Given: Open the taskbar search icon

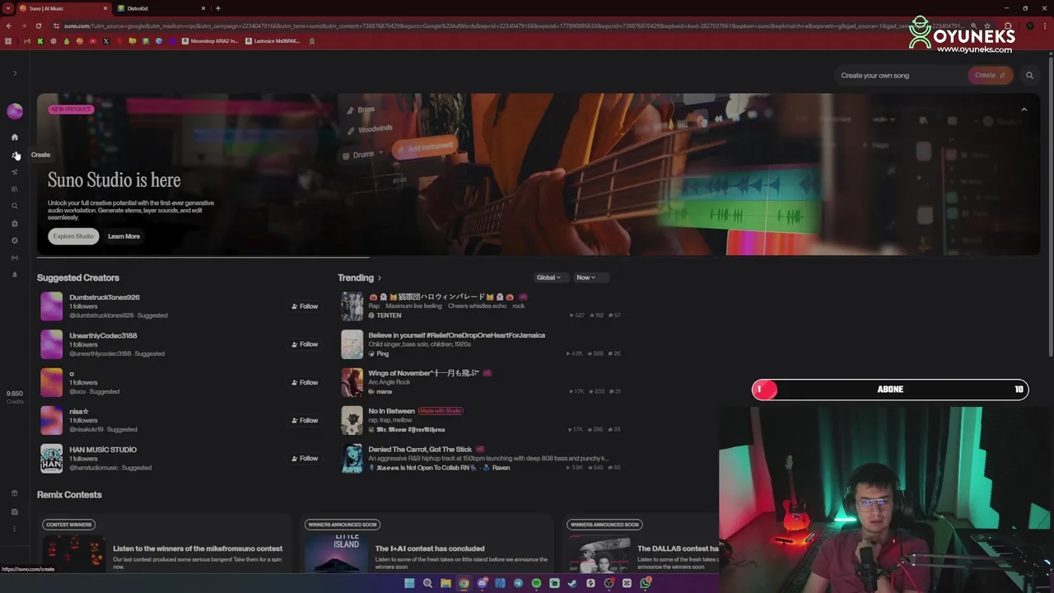Looking at the screenshot, I should click(427, 583).
